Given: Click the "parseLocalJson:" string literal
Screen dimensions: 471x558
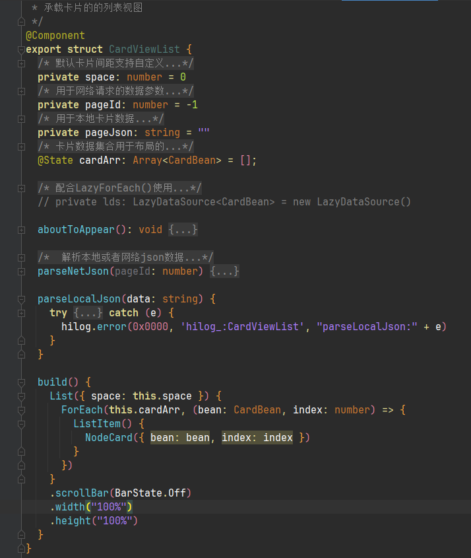Looking at the screenshot, I should [367, 327].
